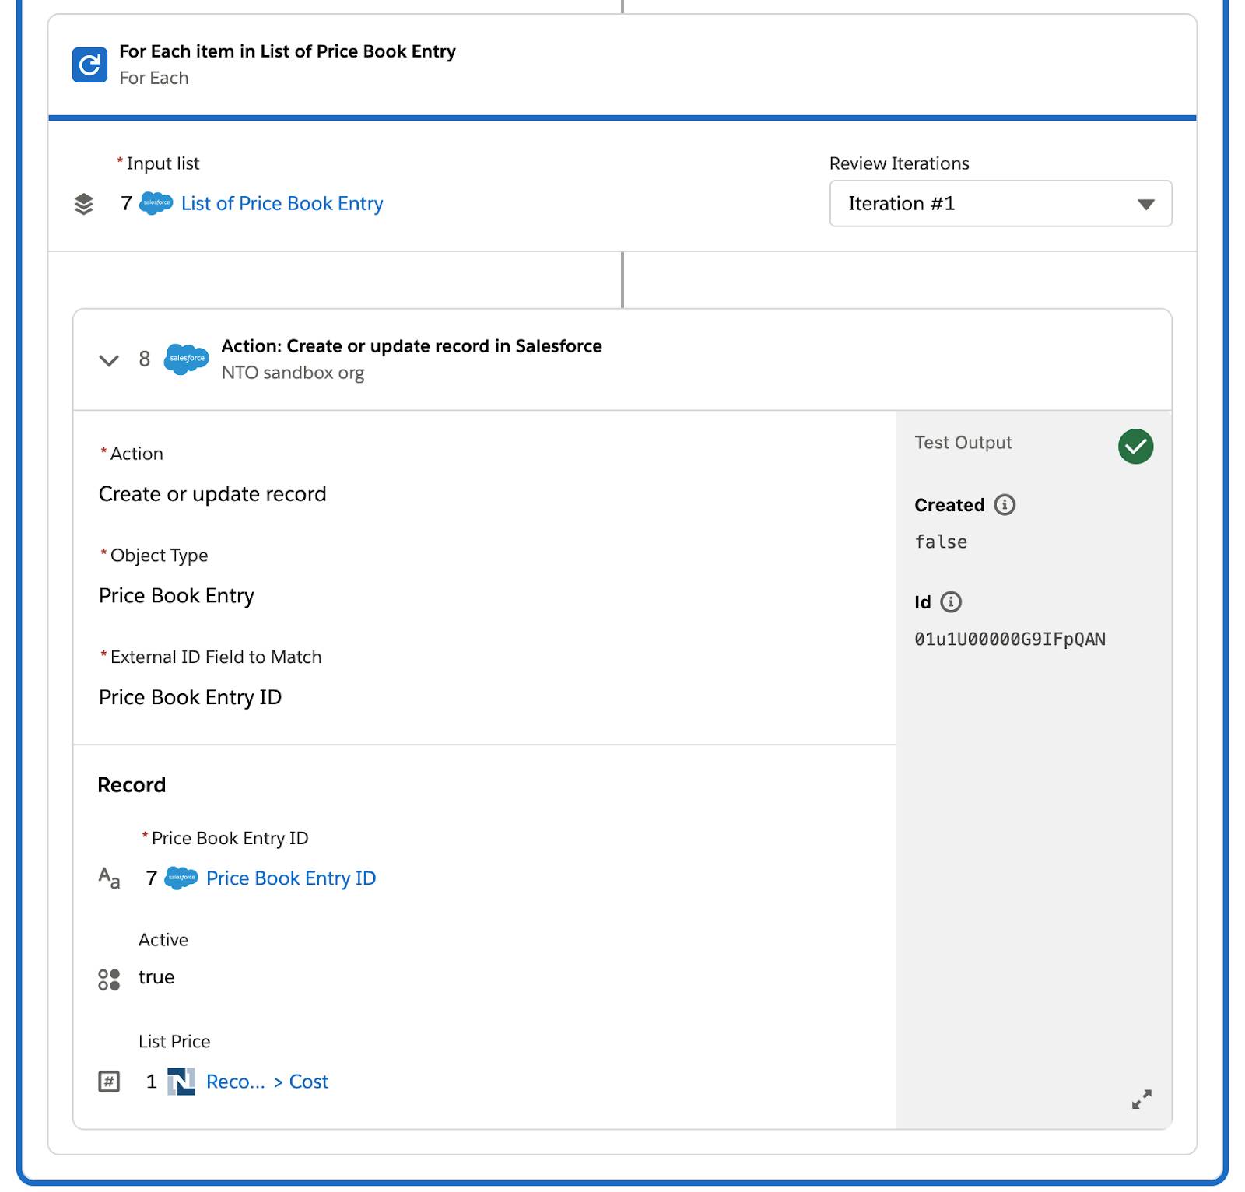This screenshot has width=1245, height=1192.
Task: Select the action title Create or update record in Salesforce
Action: coord(412,345)
